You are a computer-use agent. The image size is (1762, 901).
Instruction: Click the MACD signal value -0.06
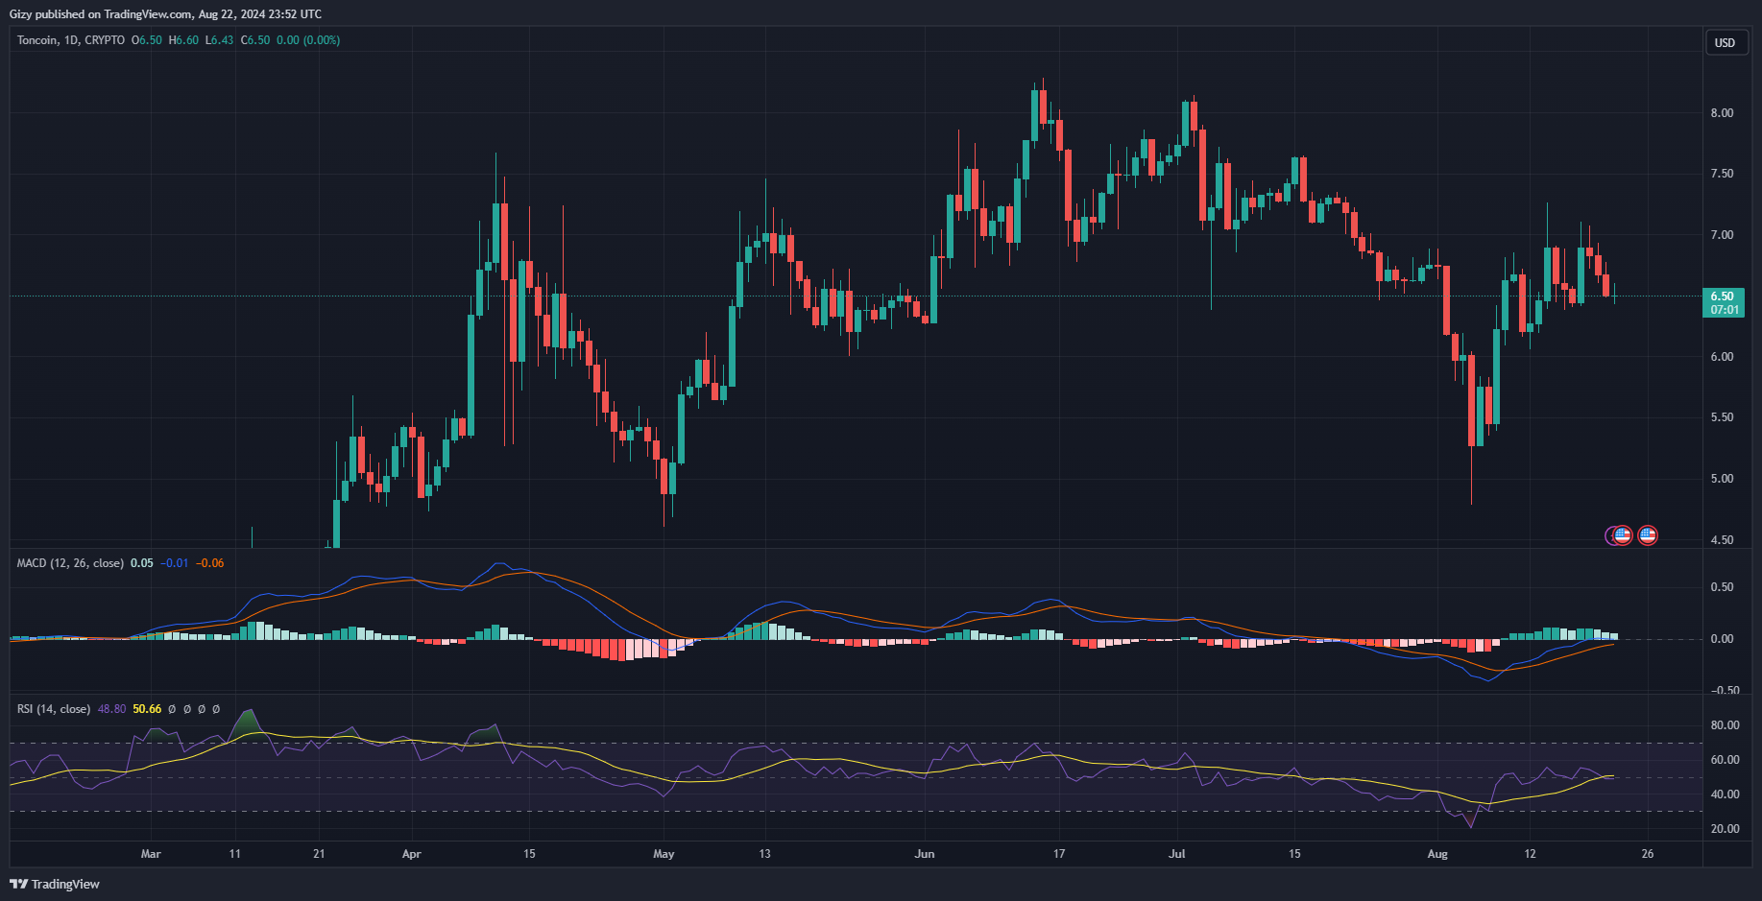tap(210, 563)
